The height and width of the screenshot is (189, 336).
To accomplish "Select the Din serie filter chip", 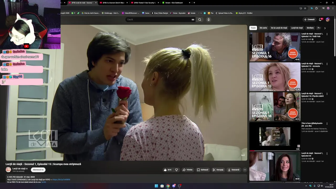I will click(x=263, y=28).
